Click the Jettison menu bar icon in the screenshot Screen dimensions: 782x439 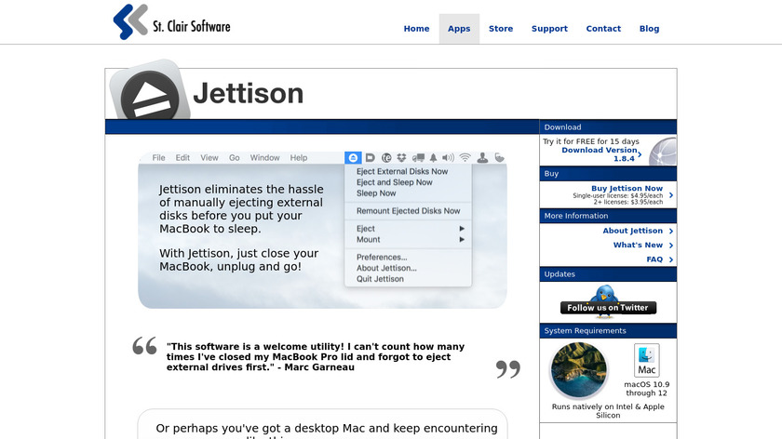coord(353,158)
